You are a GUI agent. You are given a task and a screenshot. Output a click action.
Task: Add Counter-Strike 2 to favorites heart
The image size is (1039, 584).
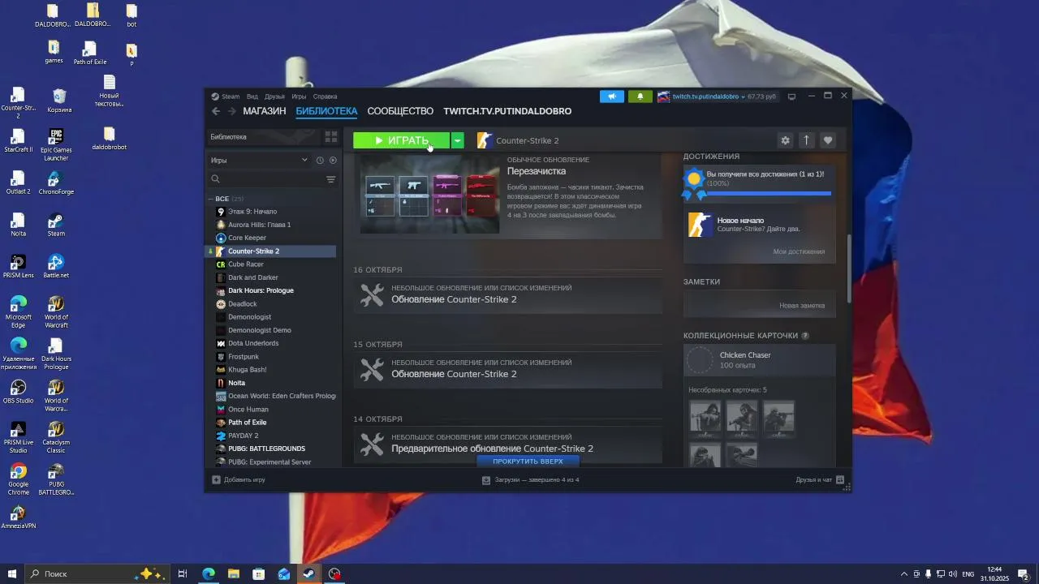coord(828,140)
